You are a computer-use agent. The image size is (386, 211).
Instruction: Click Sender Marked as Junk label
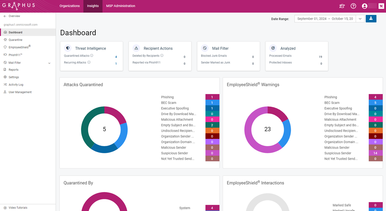(215, 62)
